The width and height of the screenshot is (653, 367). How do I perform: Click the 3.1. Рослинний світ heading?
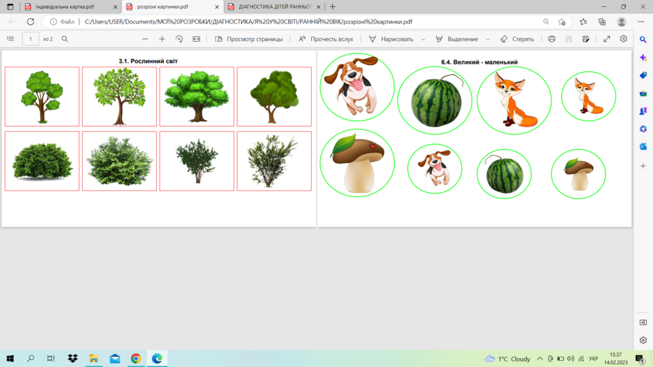click(x=148, y=61)
